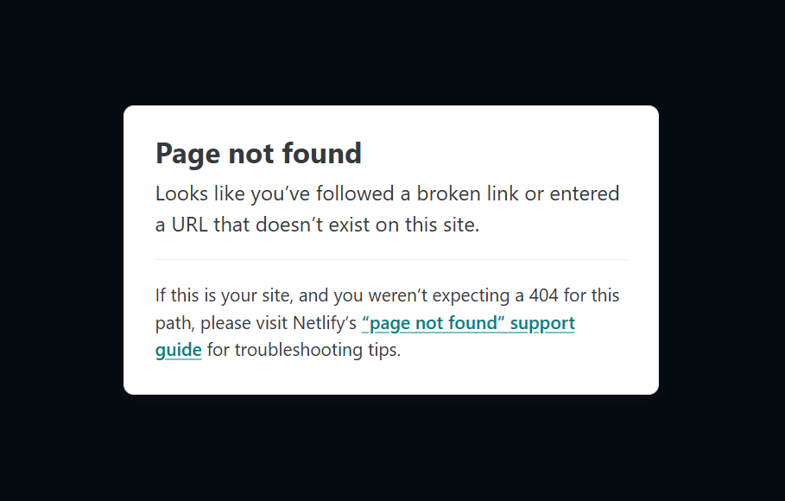This screenshot has width=785, height=501.
Task: Open the "page not found" support guide link
Action: point(468,323)
